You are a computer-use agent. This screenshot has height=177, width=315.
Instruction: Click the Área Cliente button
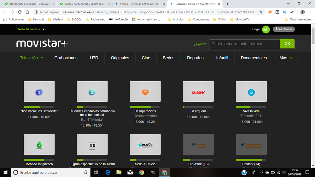[284, 29]
